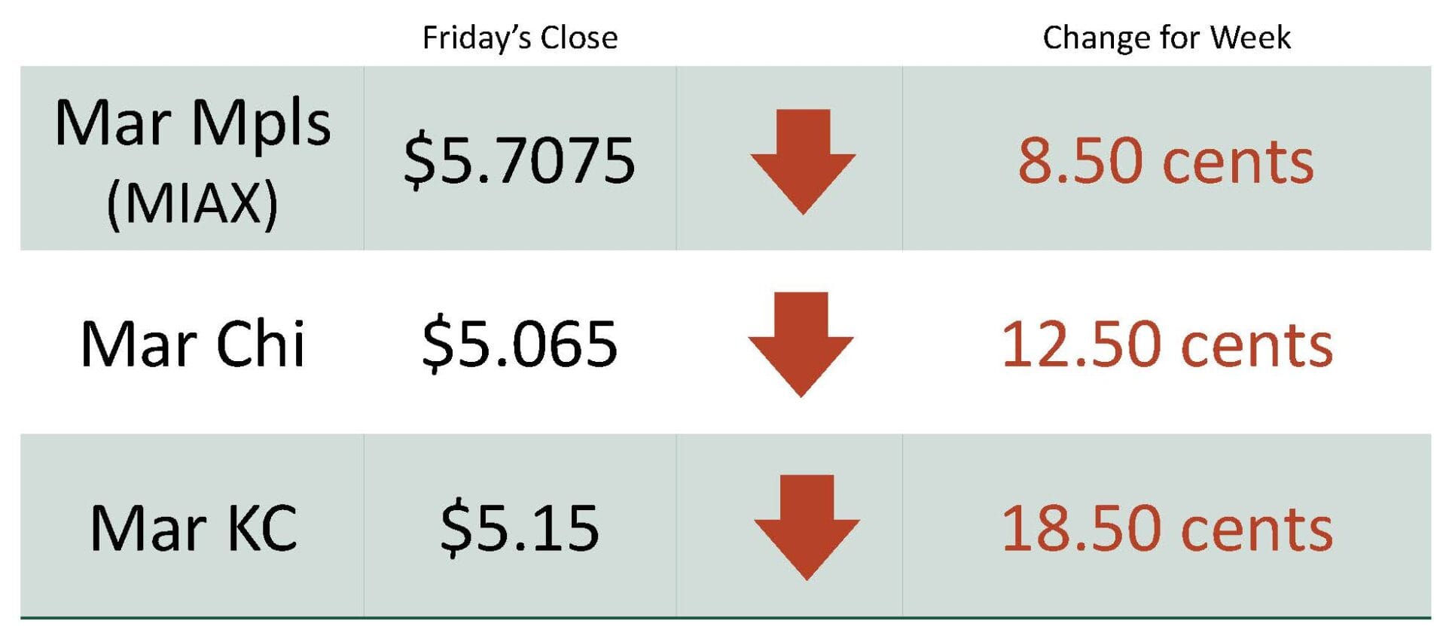Click the 8.50 cents change value

(x=1166, y=160)
